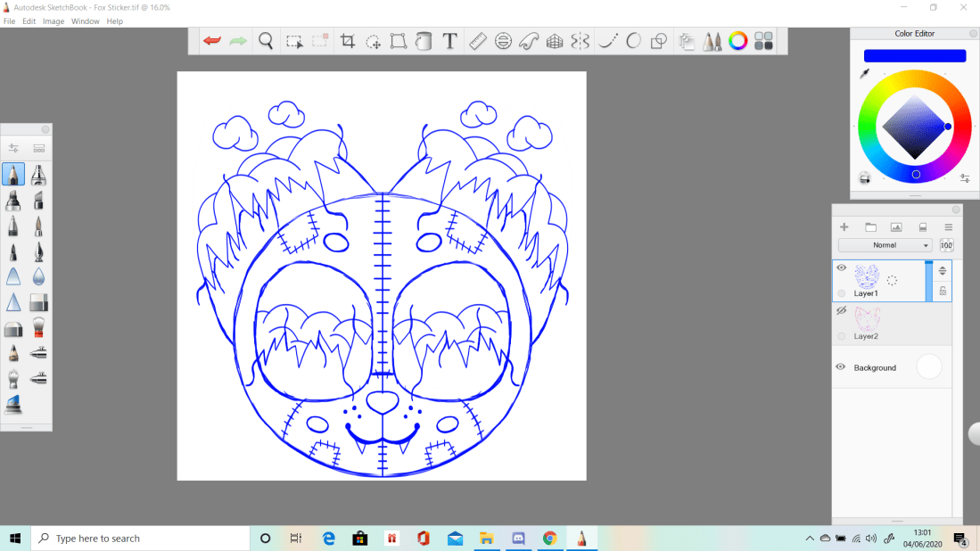
Task: Click the Type here to search box
Action: [141, 539]
